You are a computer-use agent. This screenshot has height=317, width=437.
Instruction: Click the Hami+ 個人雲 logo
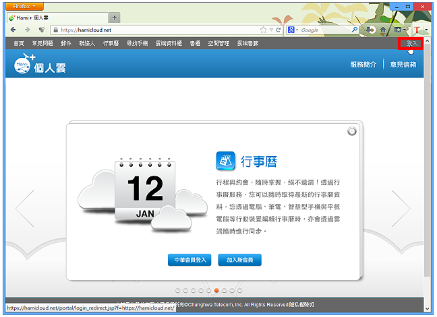point(40,64)
